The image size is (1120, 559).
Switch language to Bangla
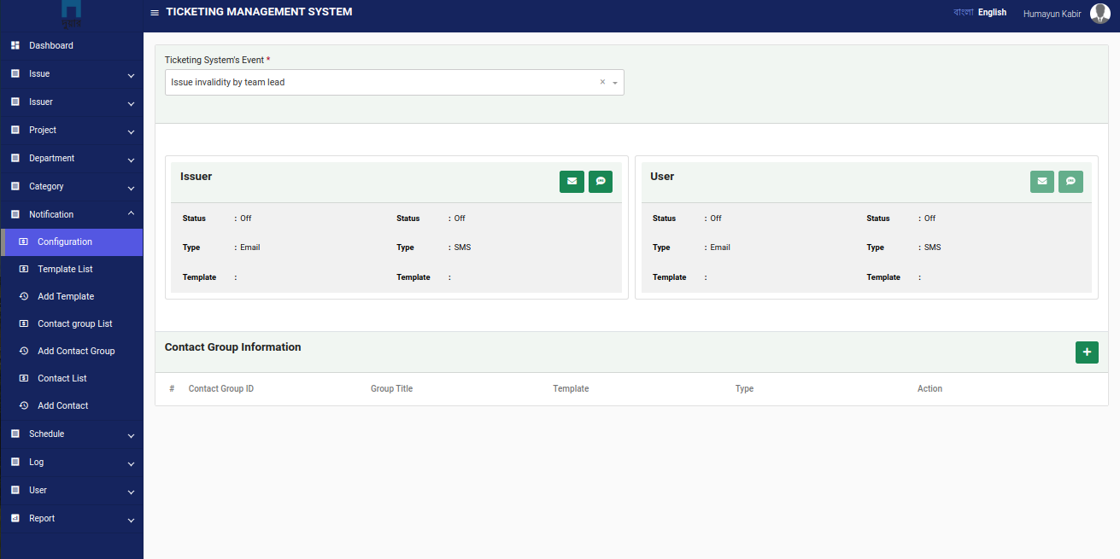[963, 13]
